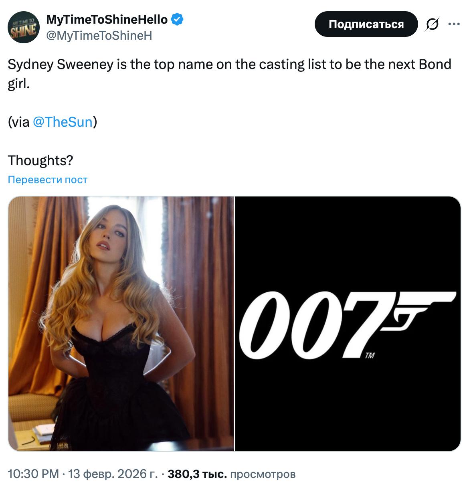Click the MyTimeToShineHello display name
The width and height of the screenshot is (469, 486).
click(107, 19)
